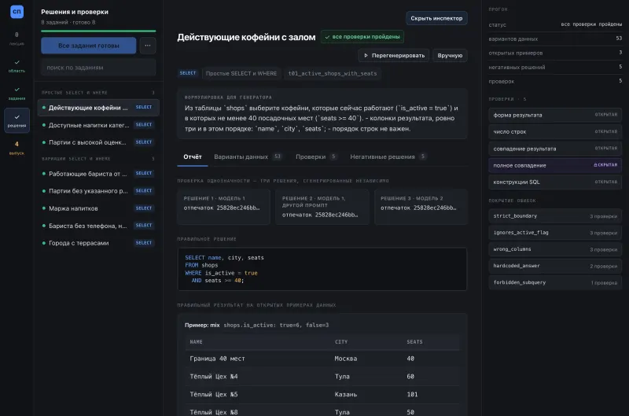Click the Перегенерировать play button

tap(394, 55)
